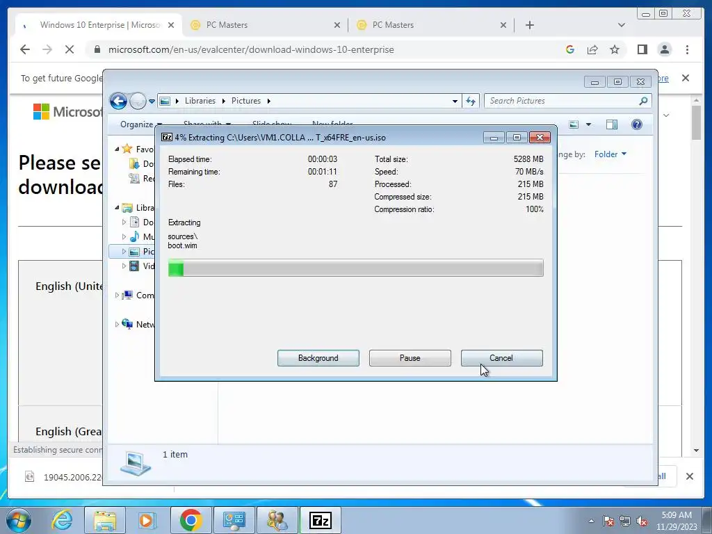This screenshot has width=712, height=534.
Task: Toggle the Explorer preview pane
Action: [612, 124]
